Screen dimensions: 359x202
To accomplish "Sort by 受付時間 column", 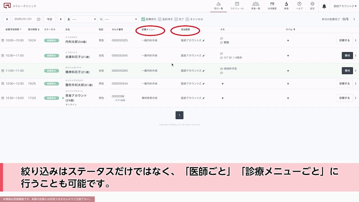I will (x=34, y=29).
